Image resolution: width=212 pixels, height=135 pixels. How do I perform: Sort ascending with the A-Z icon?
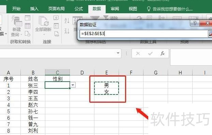pos(67,21)
